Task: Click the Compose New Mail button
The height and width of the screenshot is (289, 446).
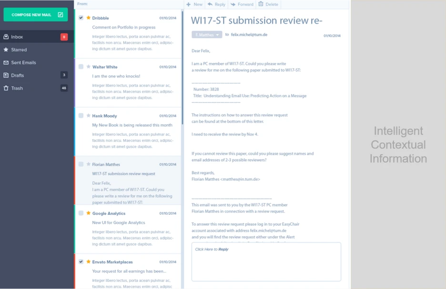Action: (x=36, y=15)
